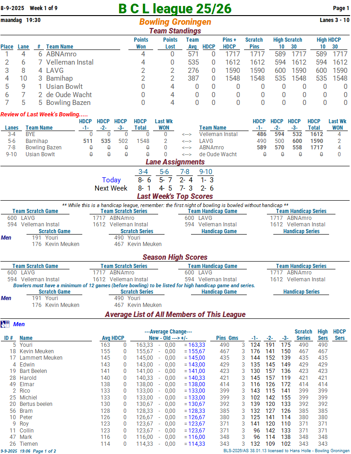Screen dimensions: 351x454
Task: Select the 'High Scratch' column header
Action: [288, 40]
